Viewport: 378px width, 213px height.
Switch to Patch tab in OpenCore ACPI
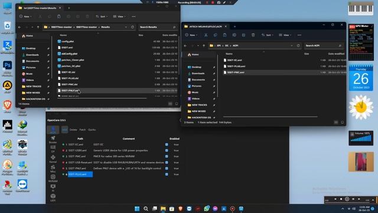(83, 130)
